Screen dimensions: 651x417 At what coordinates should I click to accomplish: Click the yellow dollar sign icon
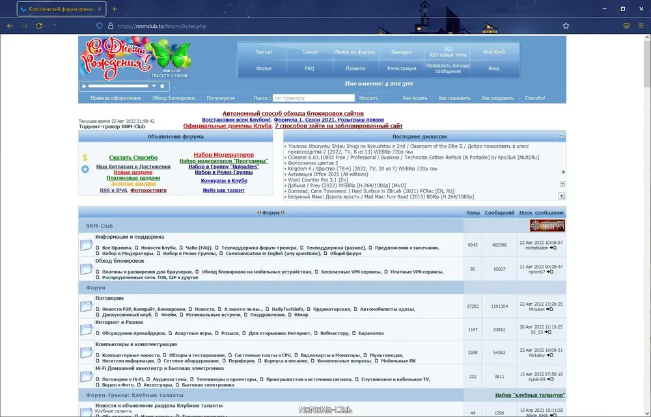85,157
